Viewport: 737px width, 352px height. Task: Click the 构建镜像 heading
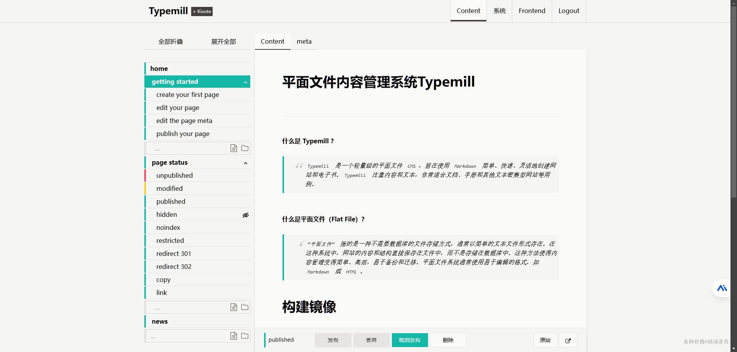[309, 307]
